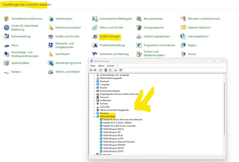Expand the Audioeingänge und -ausgänge node

click(94, 75)
